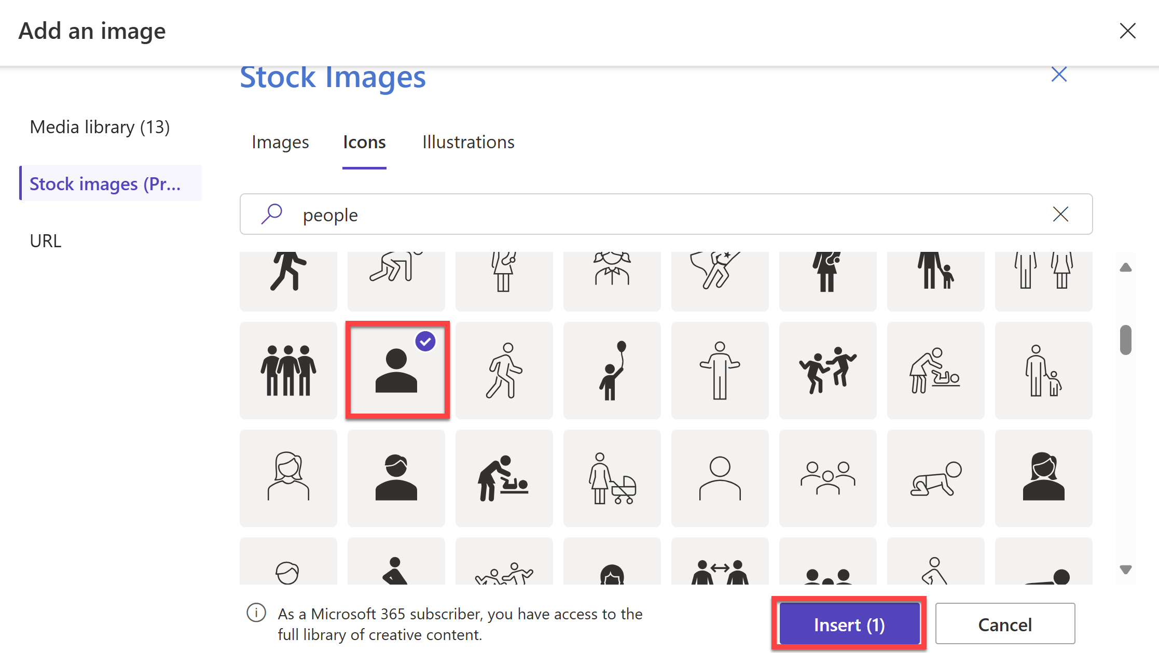Select the adult holding child's hand outline icon

click(x=1043, y=370)
